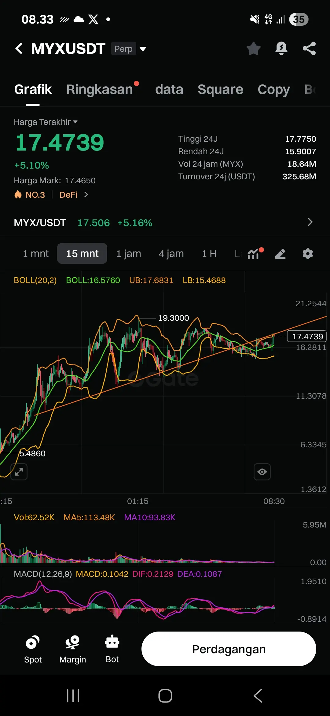Image resolution: width=330 pixels, height=716 pixels.
Task: Open chart settings gear
Action: (x=308, y=254)
